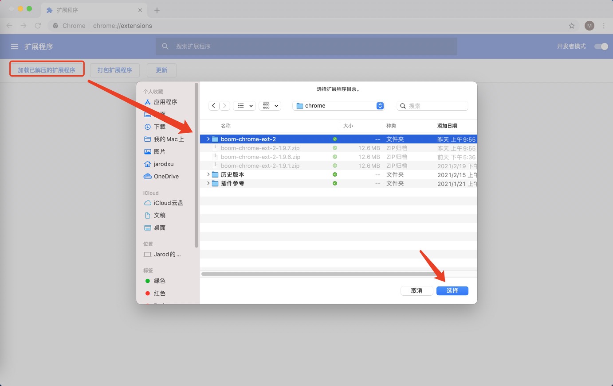Select boom-chrome-ext-2-1.9.1.zip file
The height and width of the screenshot is (386, 613).
click(338, 166)
